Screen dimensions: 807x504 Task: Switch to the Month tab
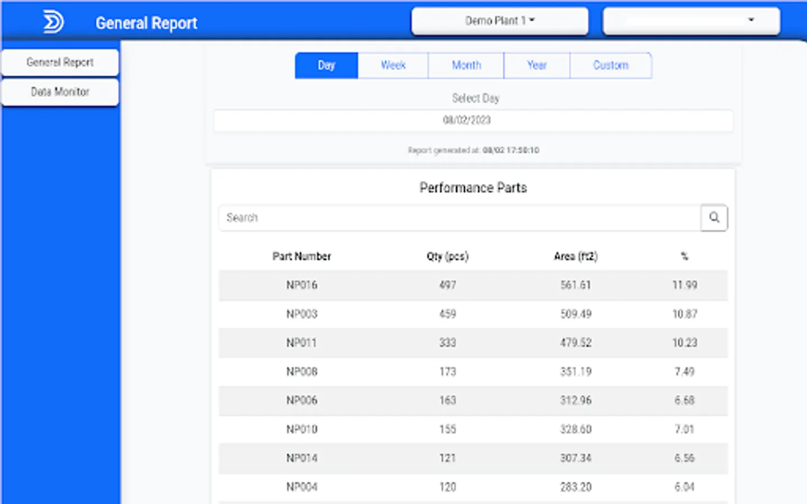(x=466, y=66)
